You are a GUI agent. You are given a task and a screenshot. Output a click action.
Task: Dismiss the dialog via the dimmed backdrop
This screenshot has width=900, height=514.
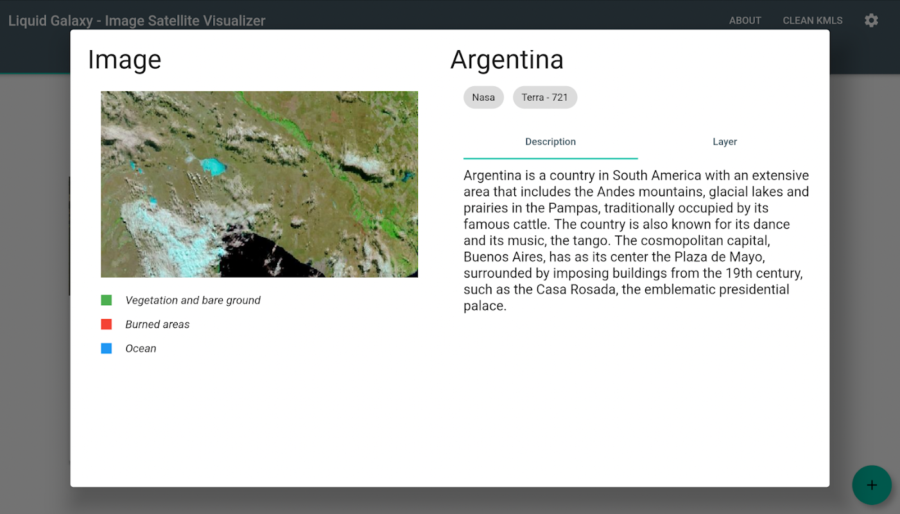[35, 289]
